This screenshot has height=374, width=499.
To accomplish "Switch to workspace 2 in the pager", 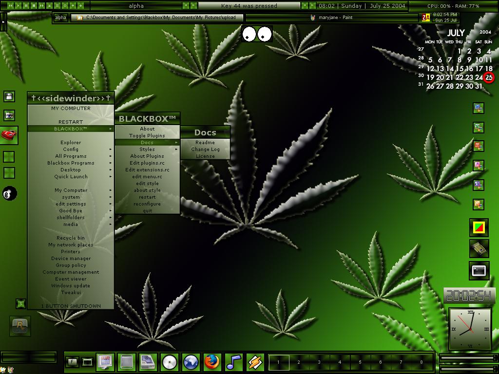I will pos(299,362).
